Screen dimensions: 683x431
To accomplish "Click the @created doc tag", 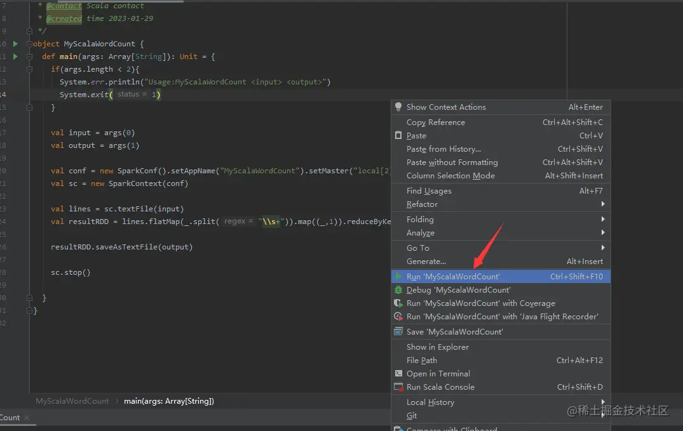I will 64,18.
